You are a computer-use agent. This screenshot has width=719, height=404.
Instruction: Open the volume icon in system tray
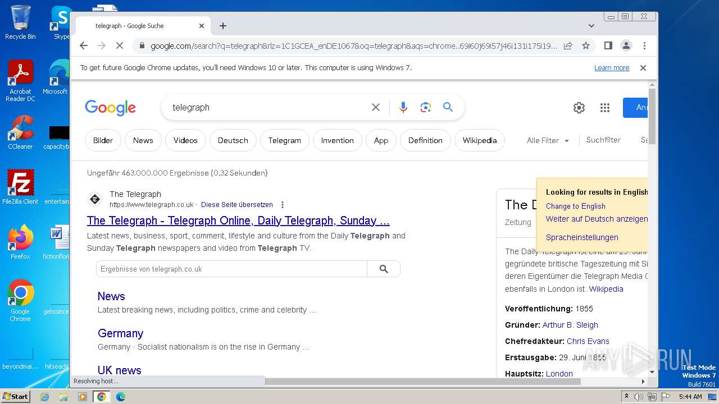[639, 397]
